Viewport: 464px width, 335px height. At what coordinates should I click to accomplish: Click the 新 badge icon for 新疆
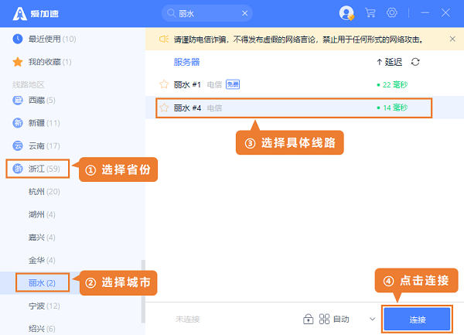[x=18, y=123]
